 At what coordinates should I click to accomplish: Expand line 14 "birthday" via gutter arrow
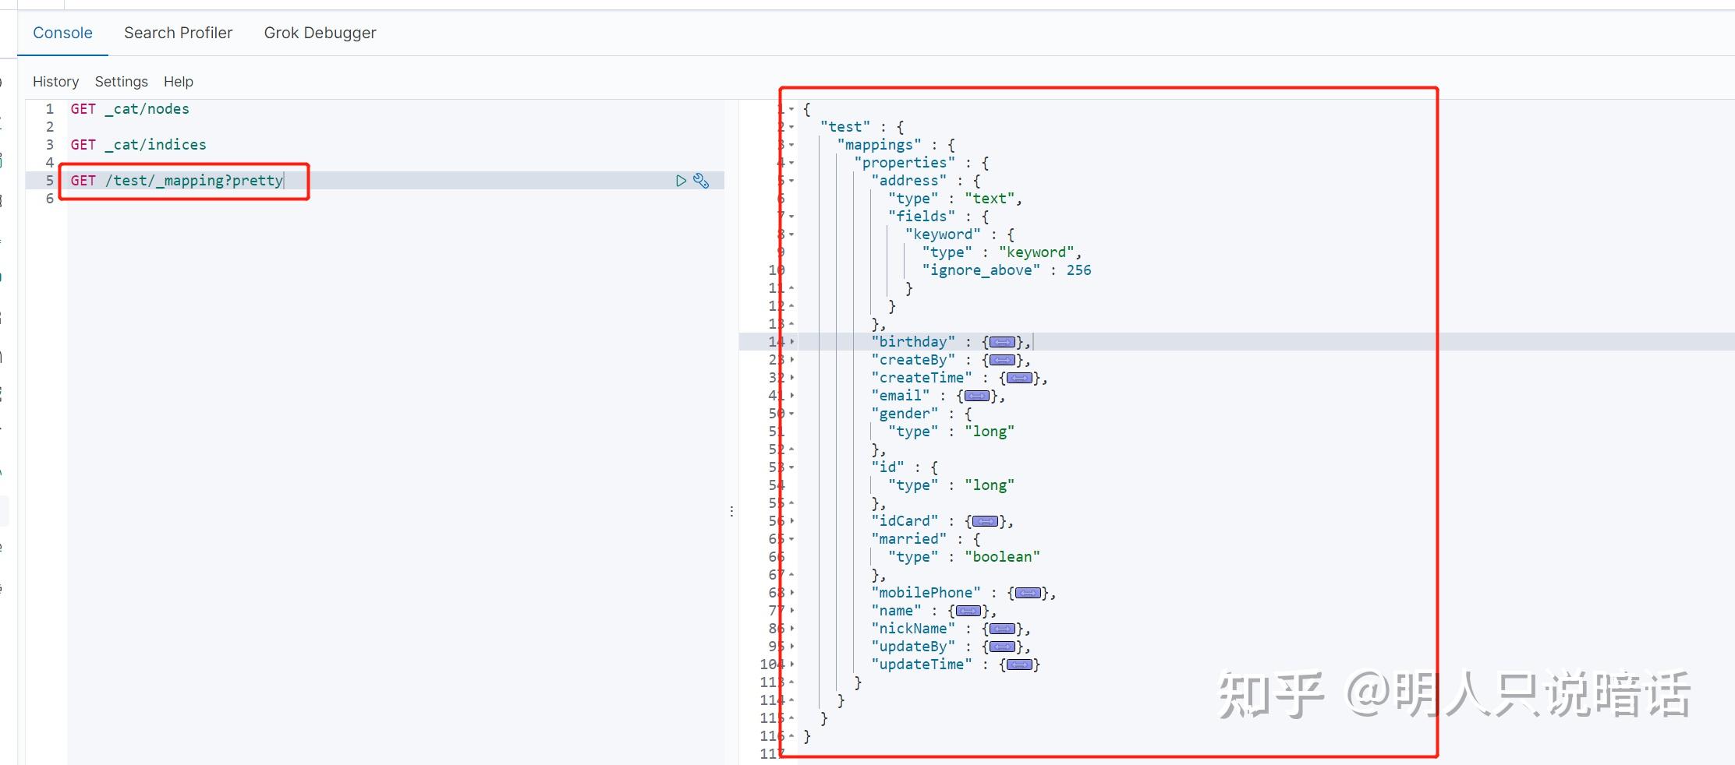pyautogui.click(x=791, y=342)
